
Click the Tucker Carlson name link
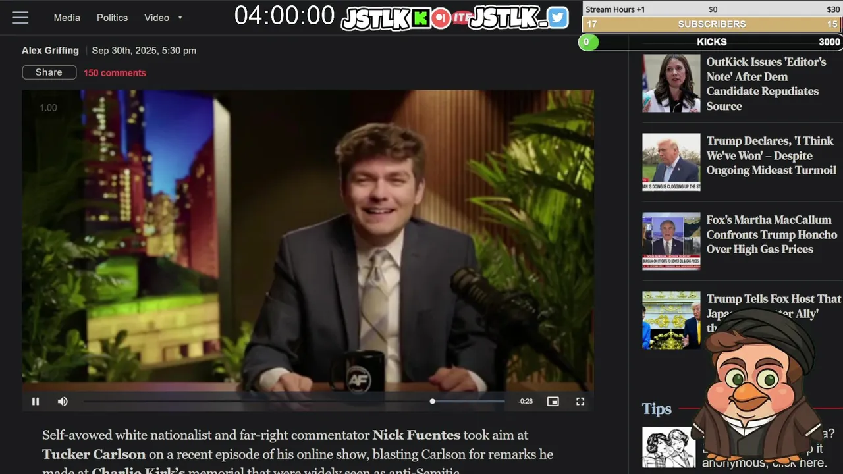coord(94,454)
